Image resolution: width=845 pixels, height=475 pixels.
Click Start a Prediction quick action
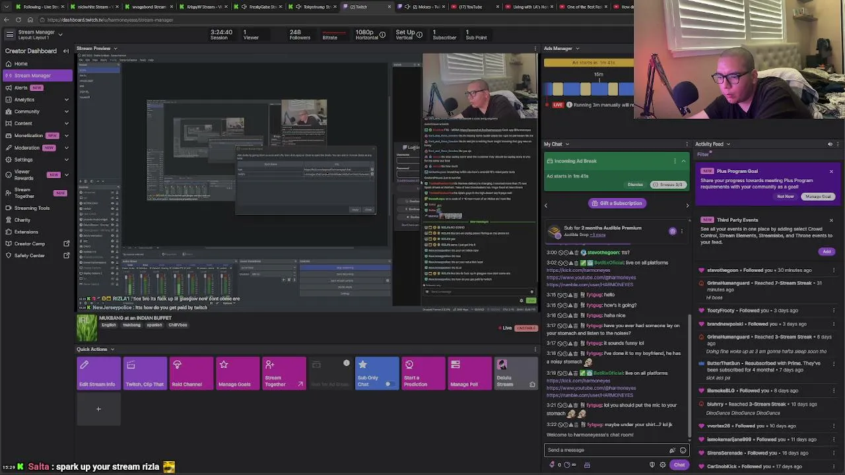(x=423, y=373)
